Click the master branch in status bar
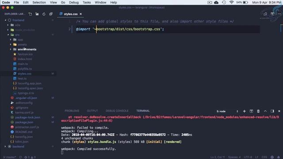Image resolution: width=283 pixels, height=159 pixels. pyautogui.click(x=10, y=157)
